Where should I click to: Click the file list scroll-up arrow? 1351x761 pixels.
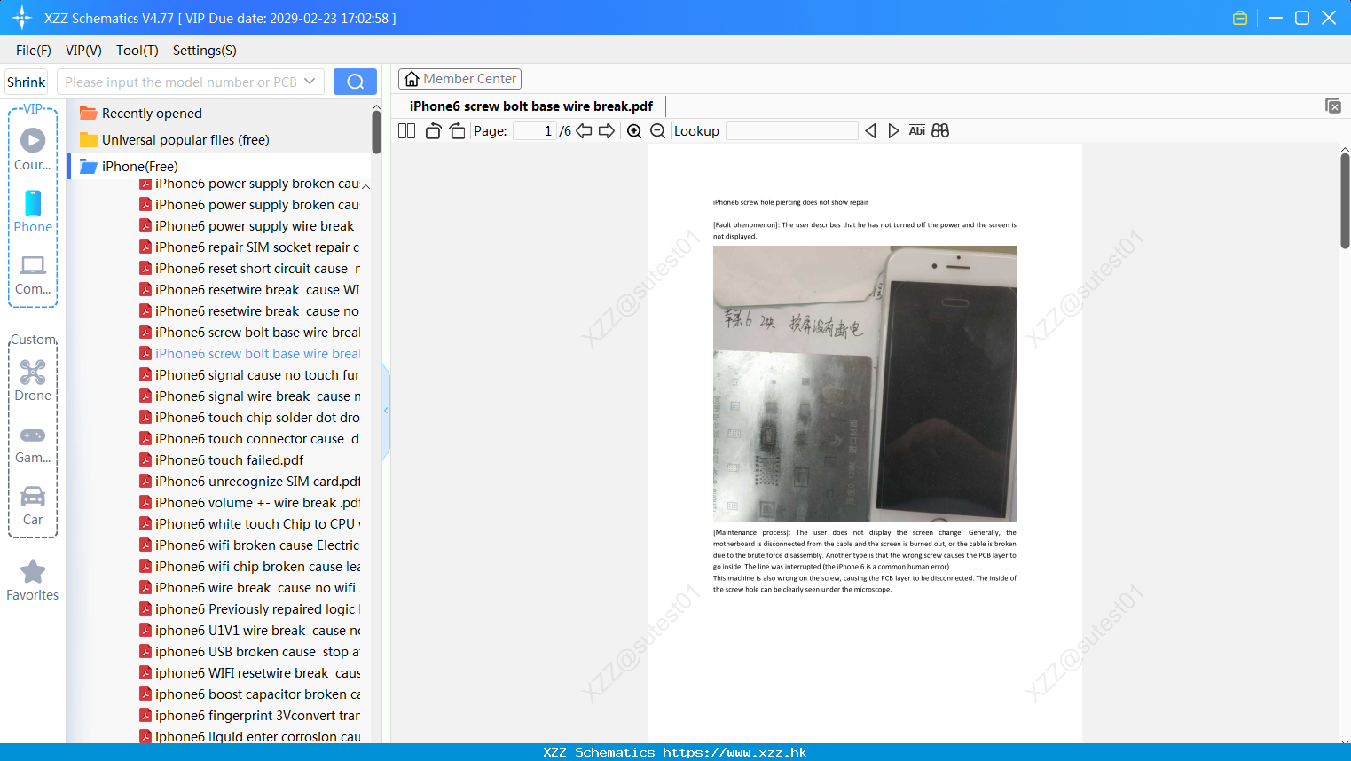[365, 186]
